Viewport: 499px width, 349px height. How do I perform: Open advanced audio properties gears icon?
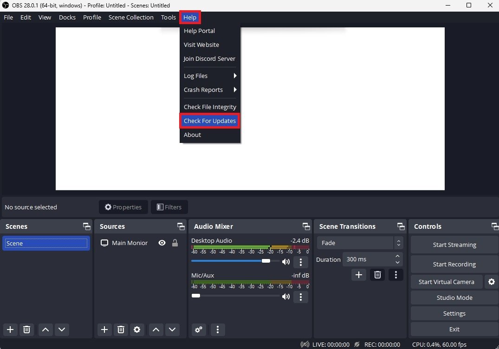(199, 330)
